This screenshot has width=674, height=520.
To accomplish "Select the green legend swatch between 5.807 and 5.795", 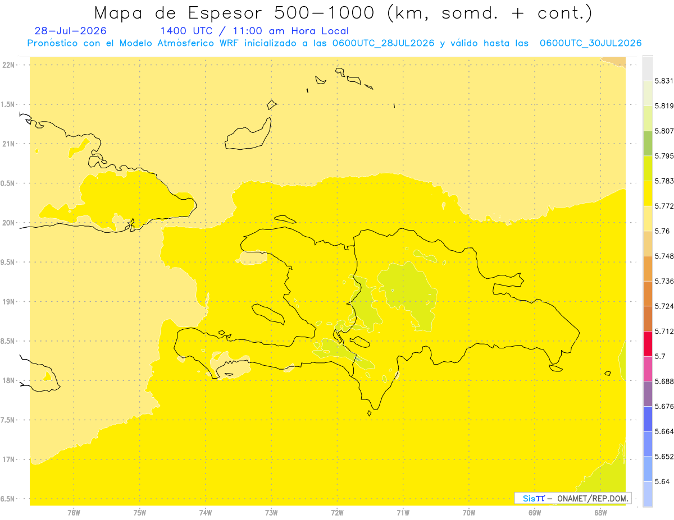I will tap(648, 143).
